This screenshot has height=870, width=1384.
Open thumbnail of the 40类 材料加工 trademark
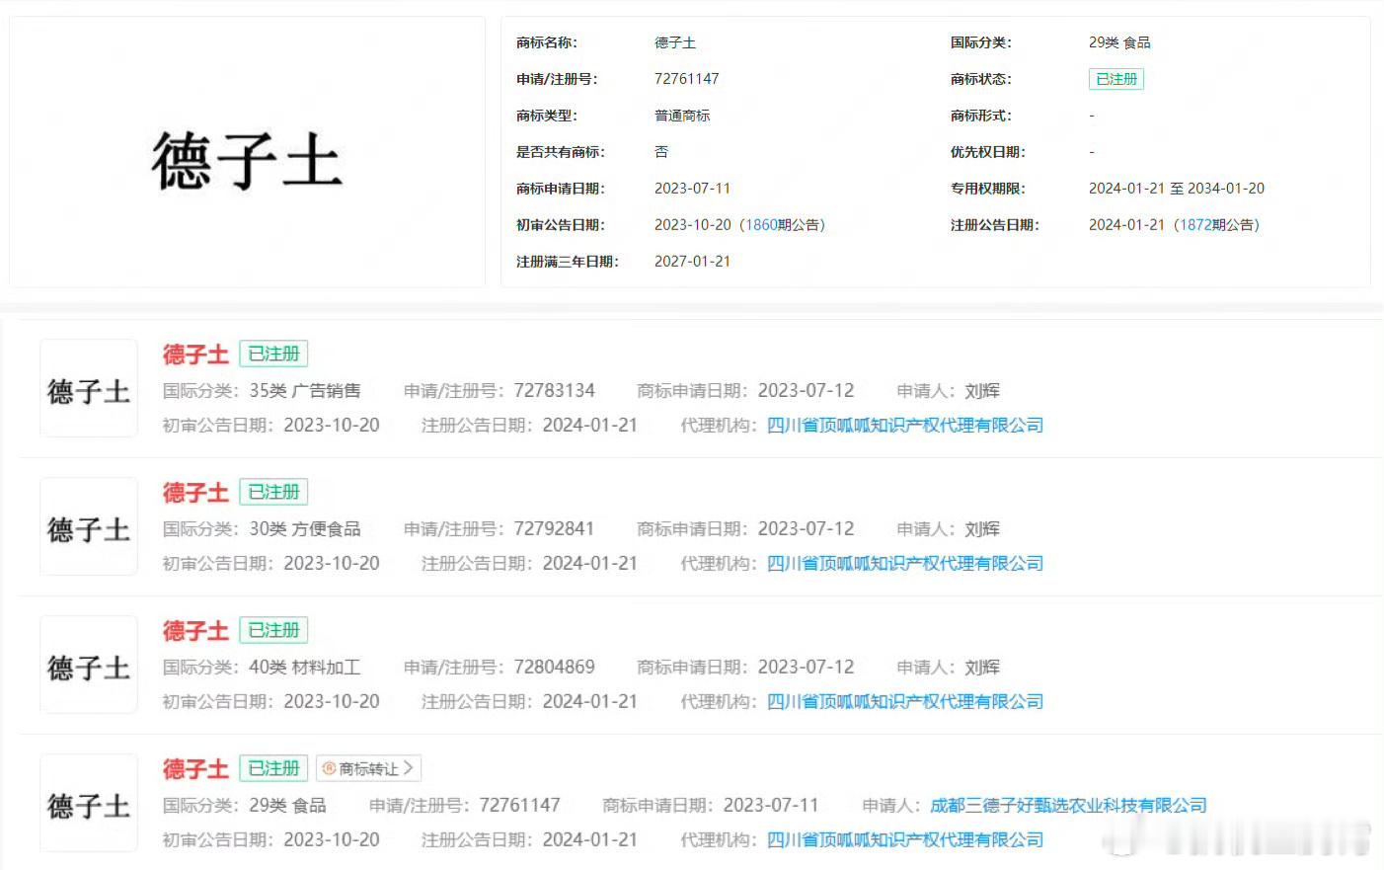(x=89, y=665)
